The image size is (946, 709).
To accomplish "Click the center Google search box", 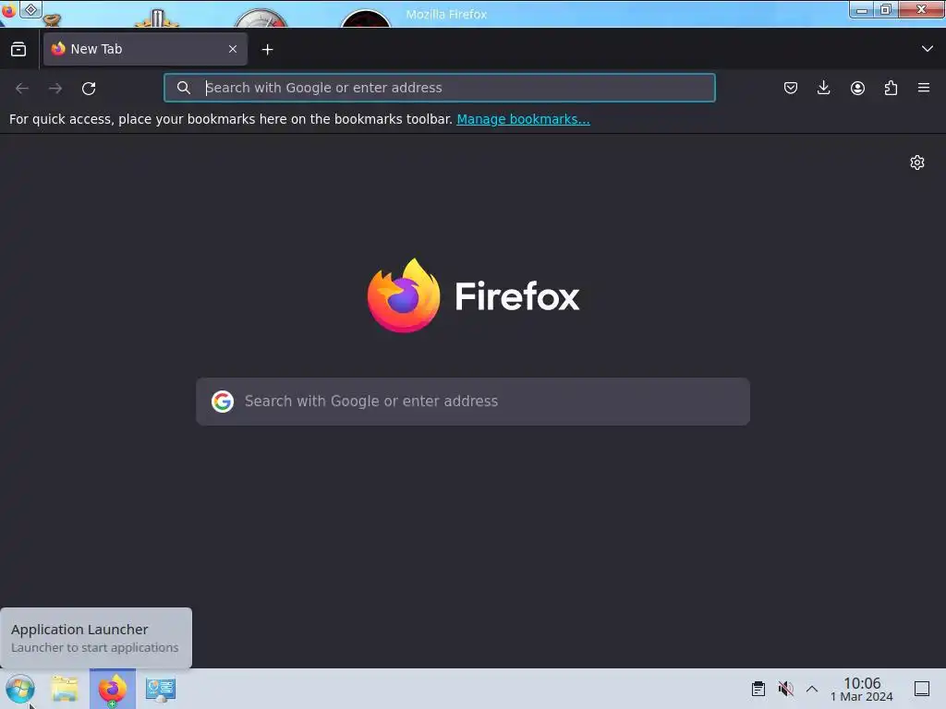I will coord(473,402).
